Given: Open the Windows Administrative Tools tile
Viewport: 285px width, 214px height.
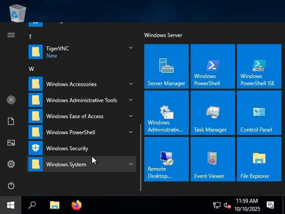Looking at the screenshot, I should coord(166,113).
